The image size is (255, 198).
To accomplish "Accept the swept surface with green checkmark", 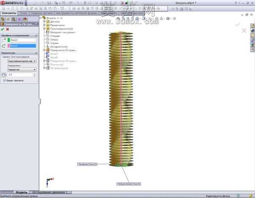I will [x=3, y=29].
